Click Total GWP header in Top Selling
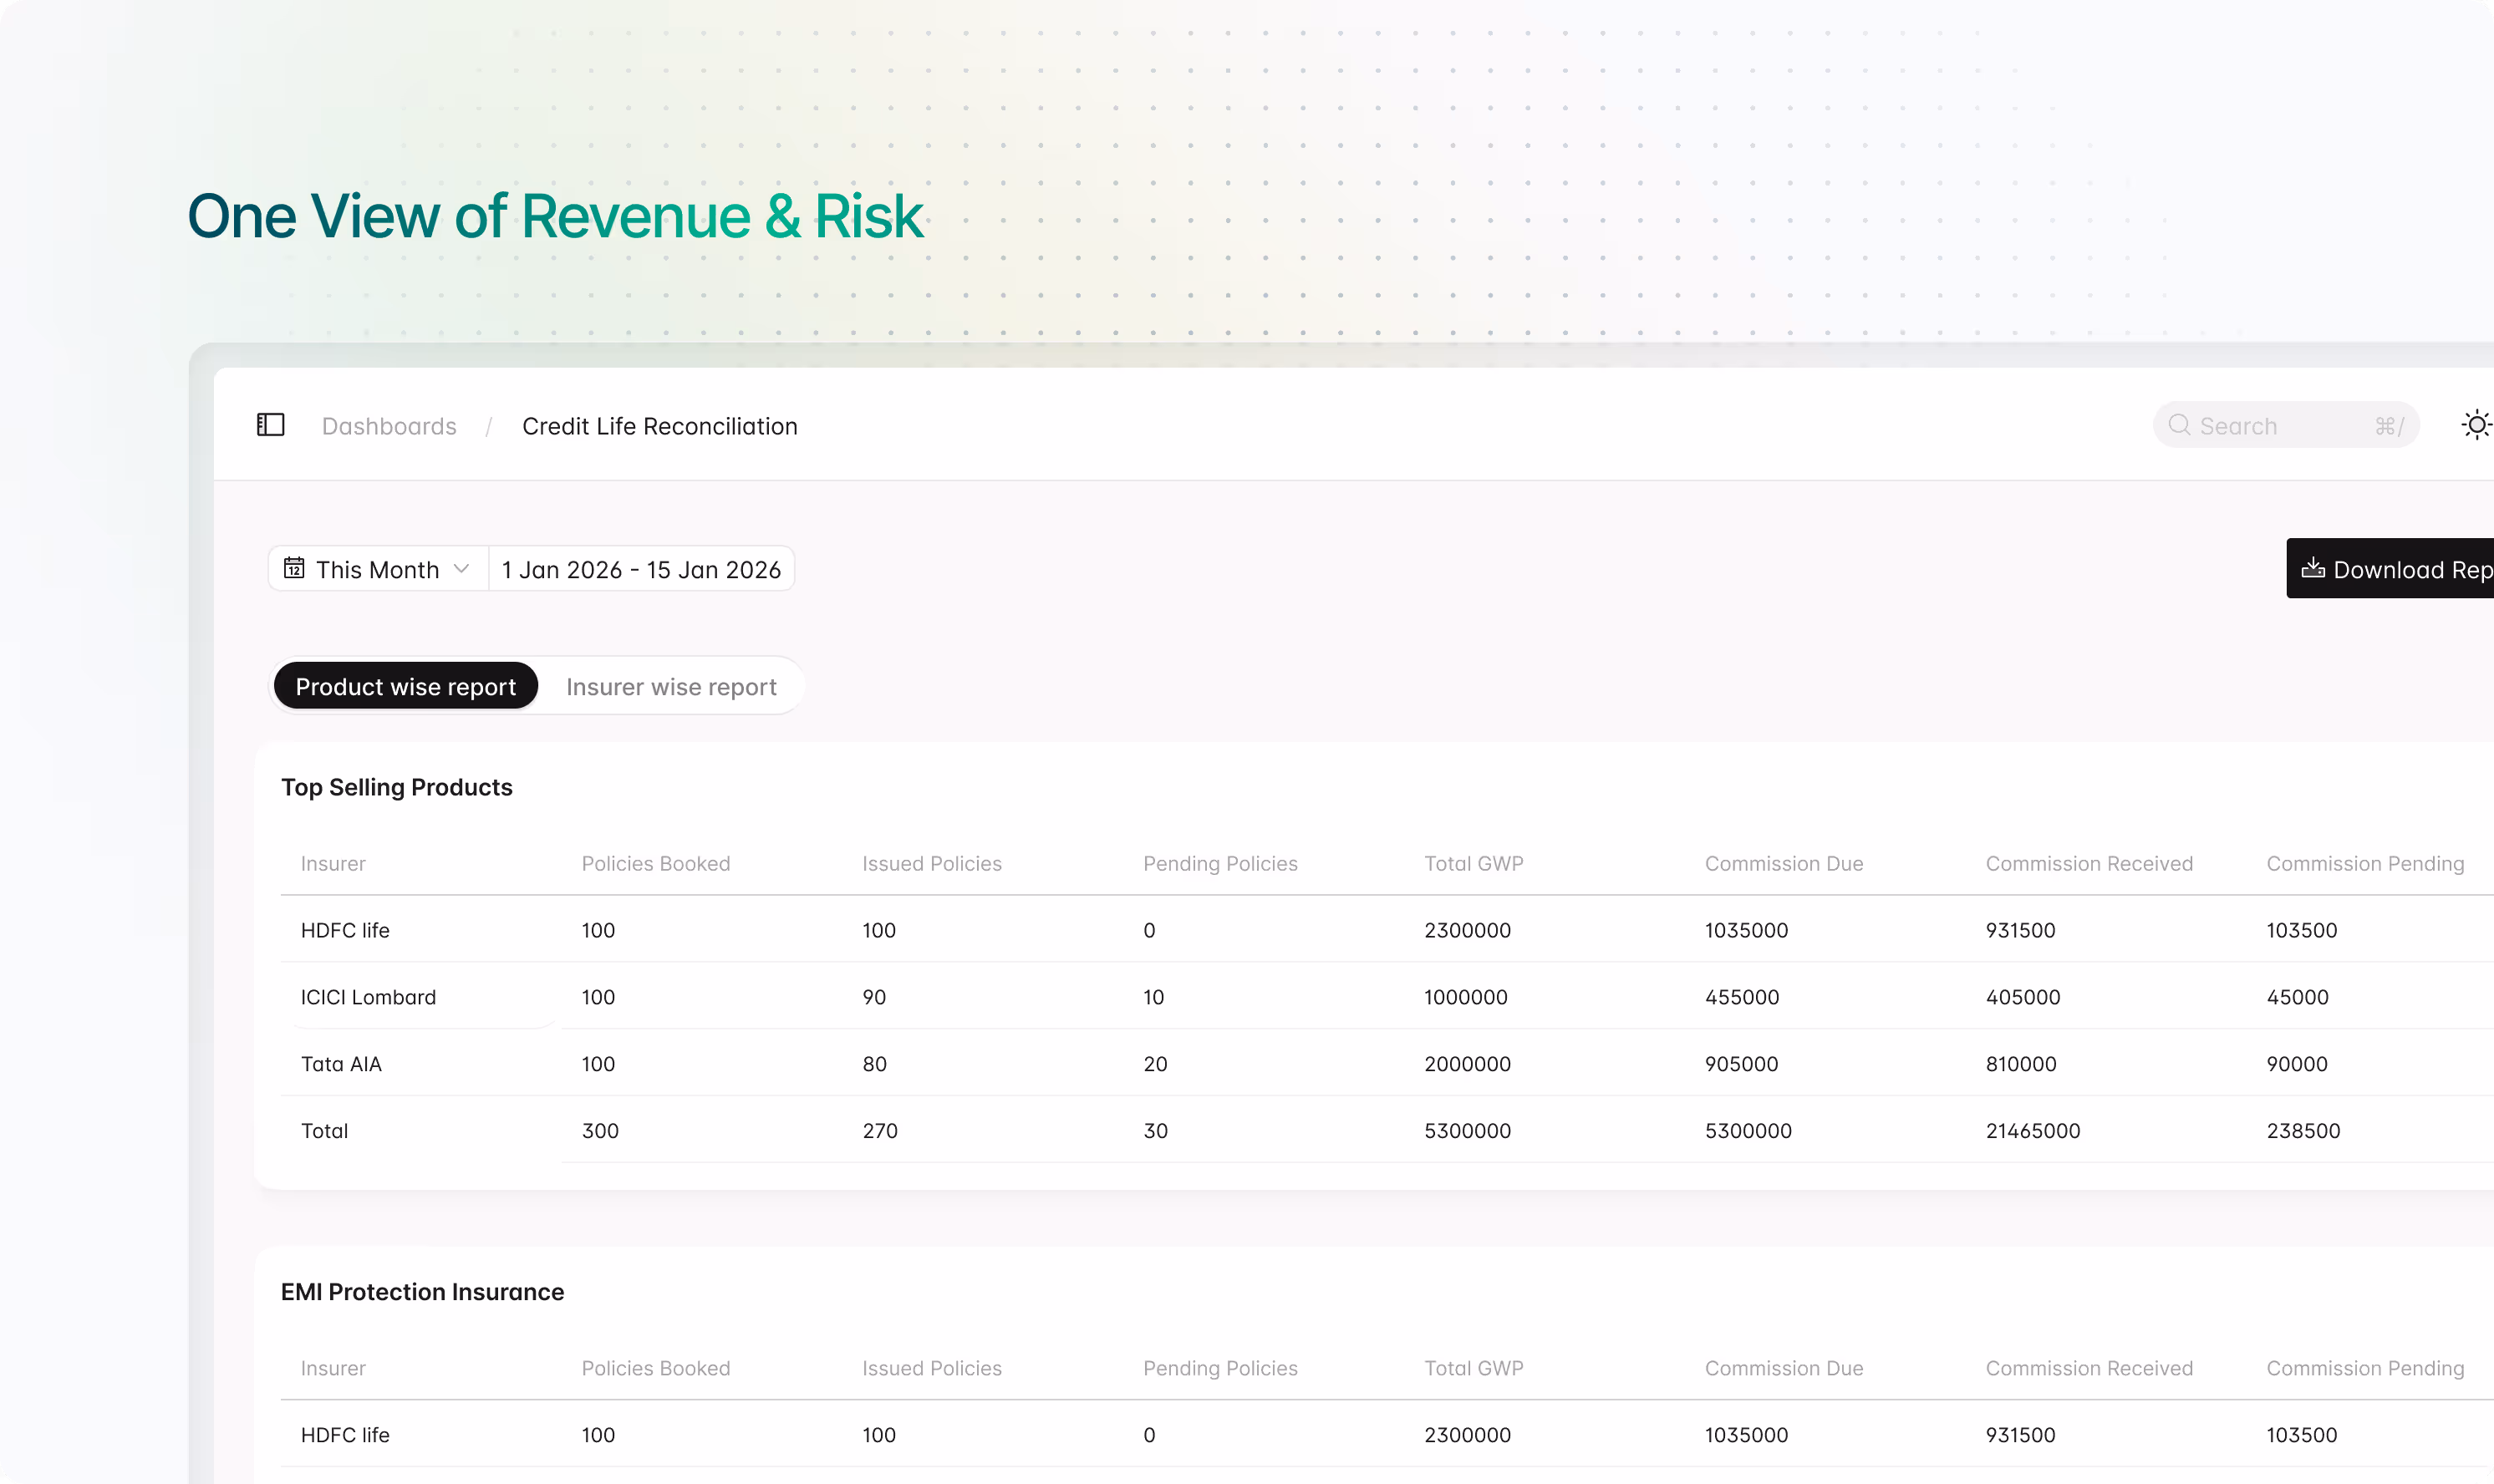Screen dimensions: 2494x1484 coord(1473,863)
